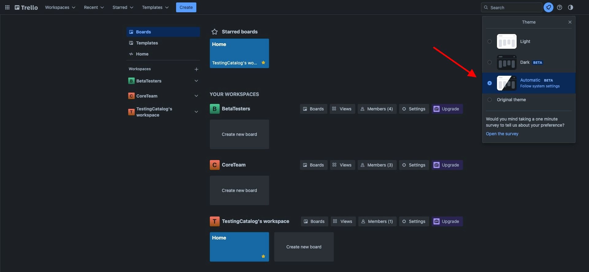589x272 pixels.
Task: Click the BetaTesters workspace name heading
Action: (x=236, y=109)
